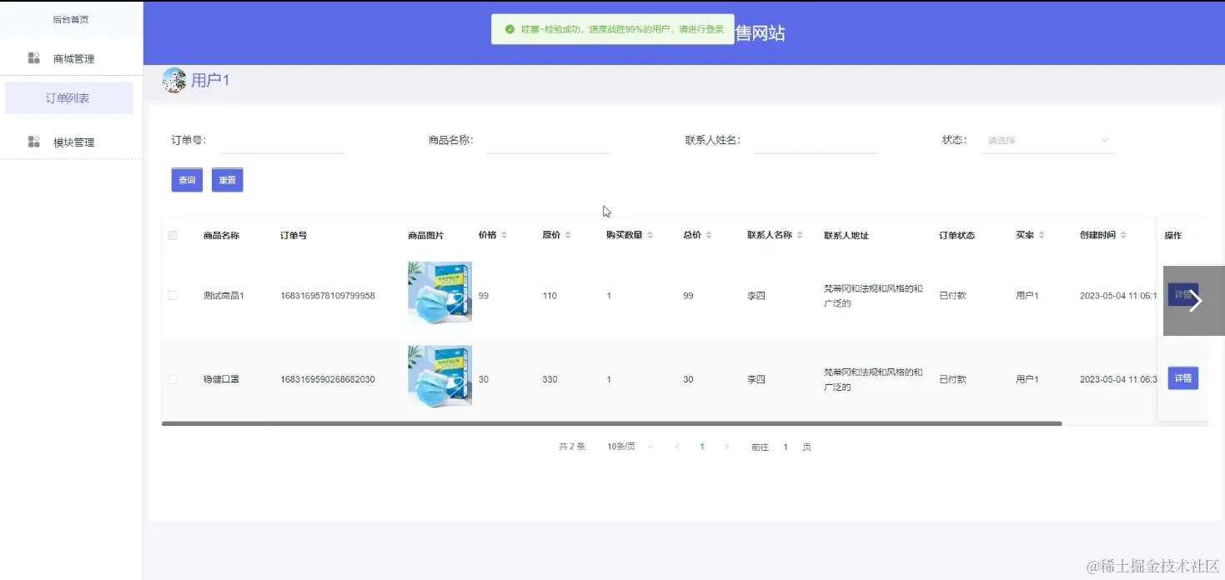Click the next-image arrow overlay

[1194, 301]
